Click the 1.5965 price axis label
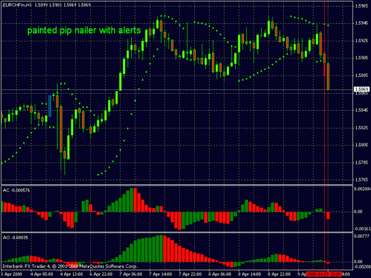Image resolution: width=371 pixels, height=278 pixels. (x=362, y=6)
